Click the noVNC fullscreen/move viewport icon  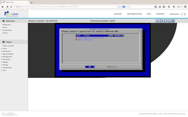(x=157, y=21)
